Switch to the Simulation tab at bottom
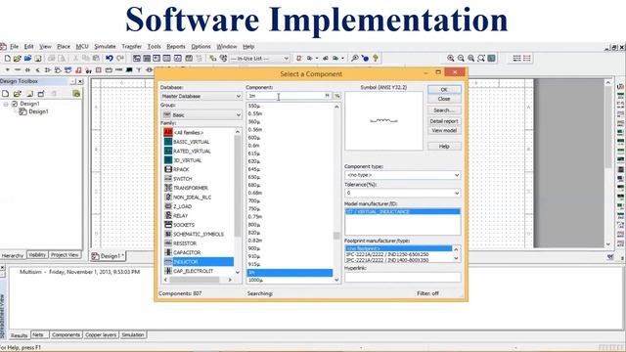This screenshot has height=352, width=626. pyautogui.click(x=133, y=334)
